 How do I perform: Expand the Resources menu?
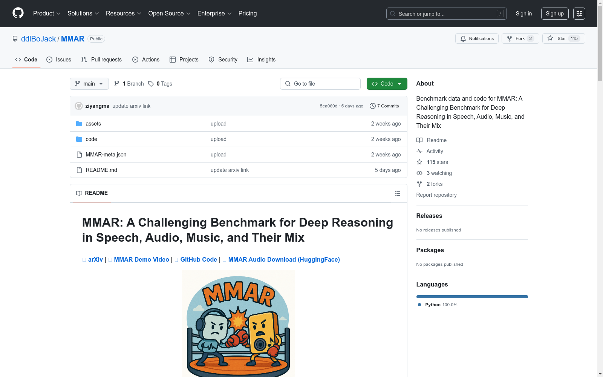(123, 14)
